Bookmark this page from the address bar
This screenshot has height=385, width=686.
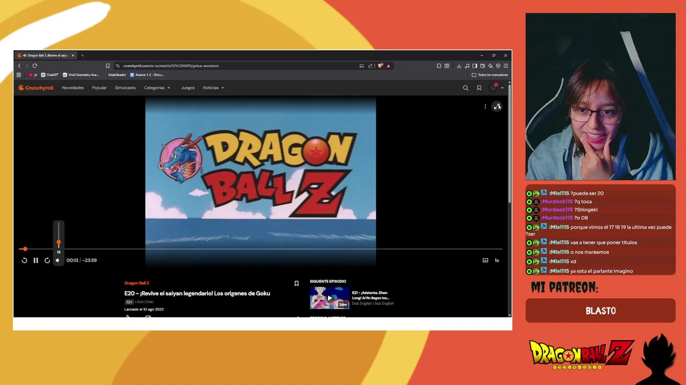click(x=108, y=66)
